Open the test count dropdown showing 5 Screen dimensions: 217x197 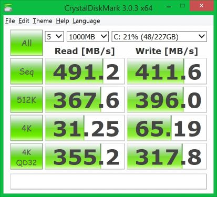pyautogui.click(x=54, y=37)
